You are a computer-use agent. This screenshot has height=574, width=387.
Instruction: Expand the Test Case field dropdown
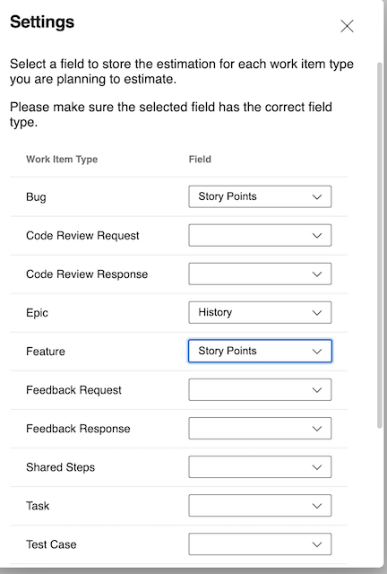260,544
